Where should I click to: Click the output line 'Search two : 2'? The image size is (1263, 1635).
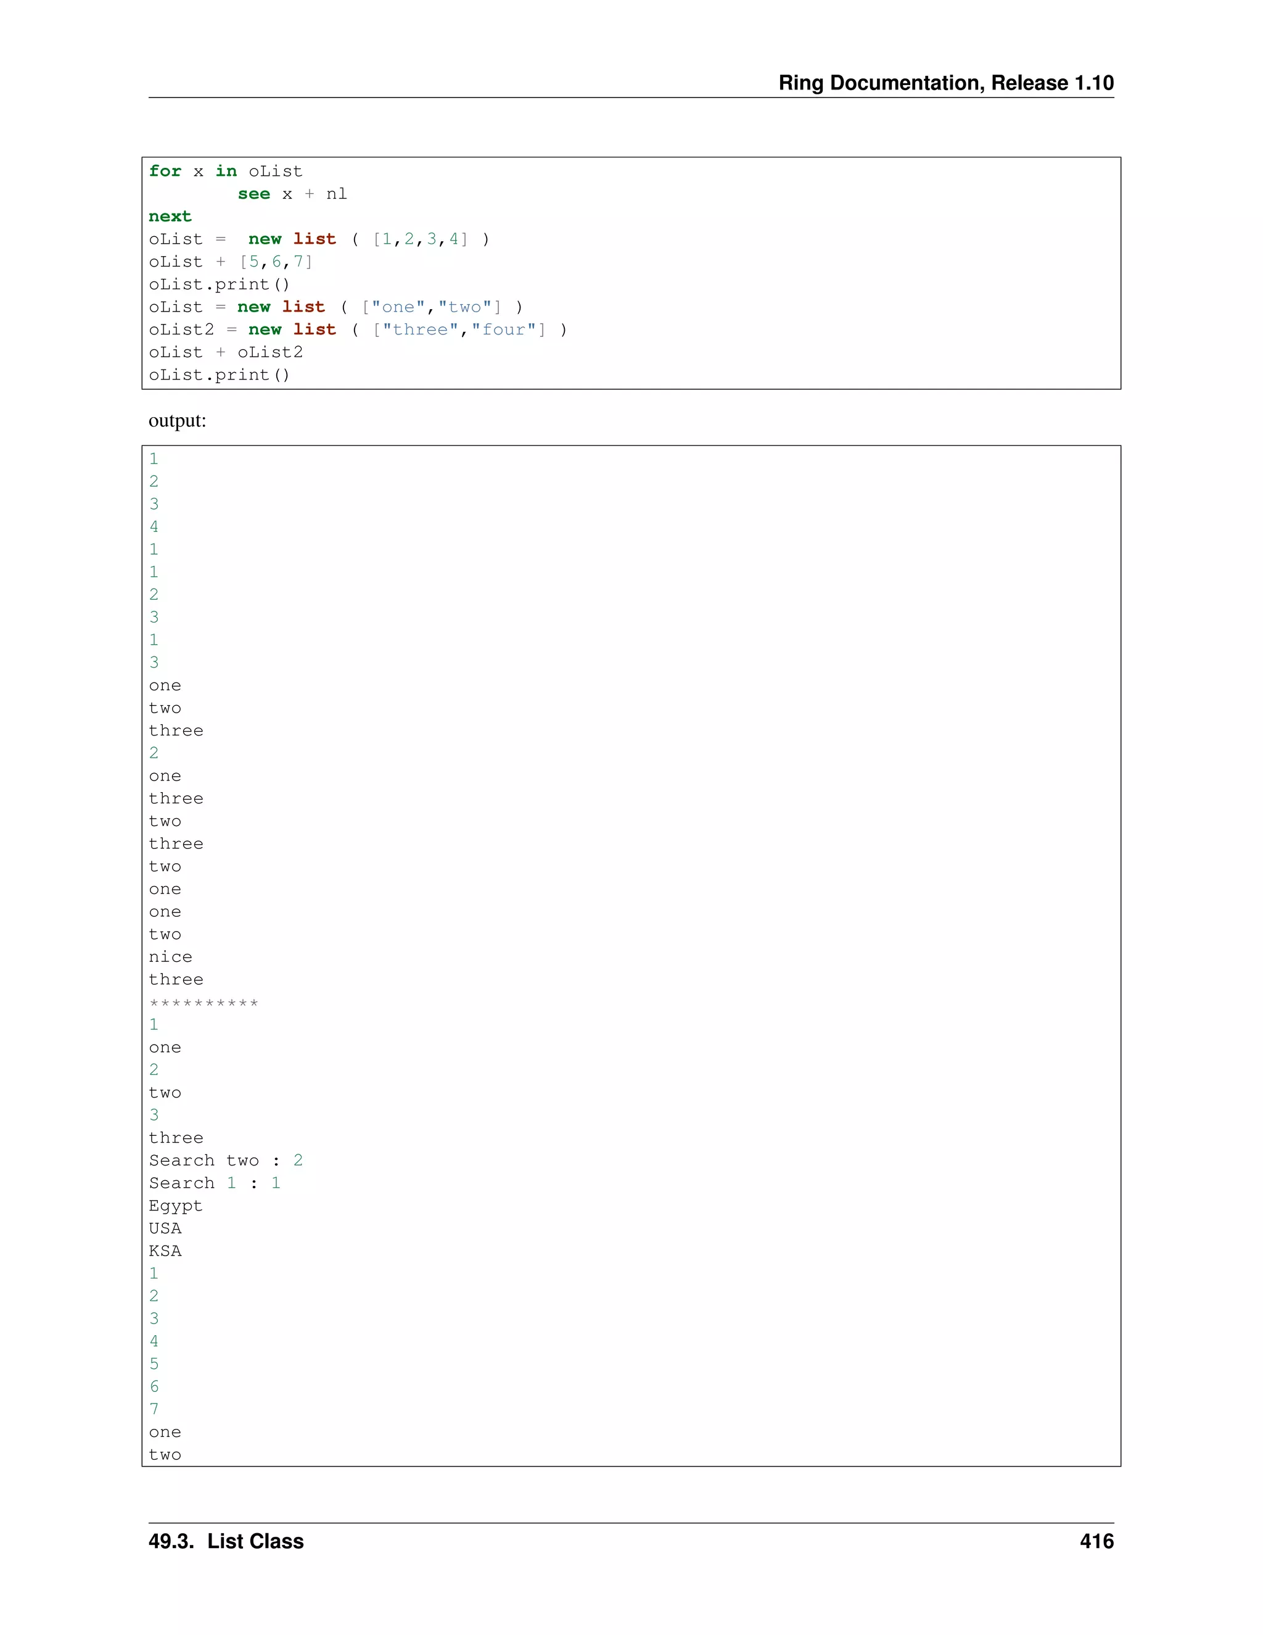tap(226, 1161)
